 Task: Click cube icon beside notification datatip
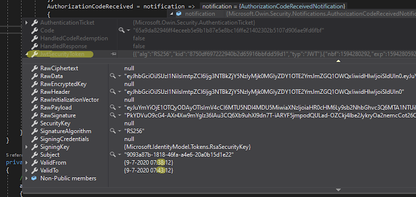[179, 14]
